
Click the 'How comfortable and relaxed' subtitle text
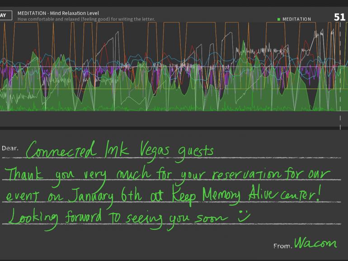86,19
